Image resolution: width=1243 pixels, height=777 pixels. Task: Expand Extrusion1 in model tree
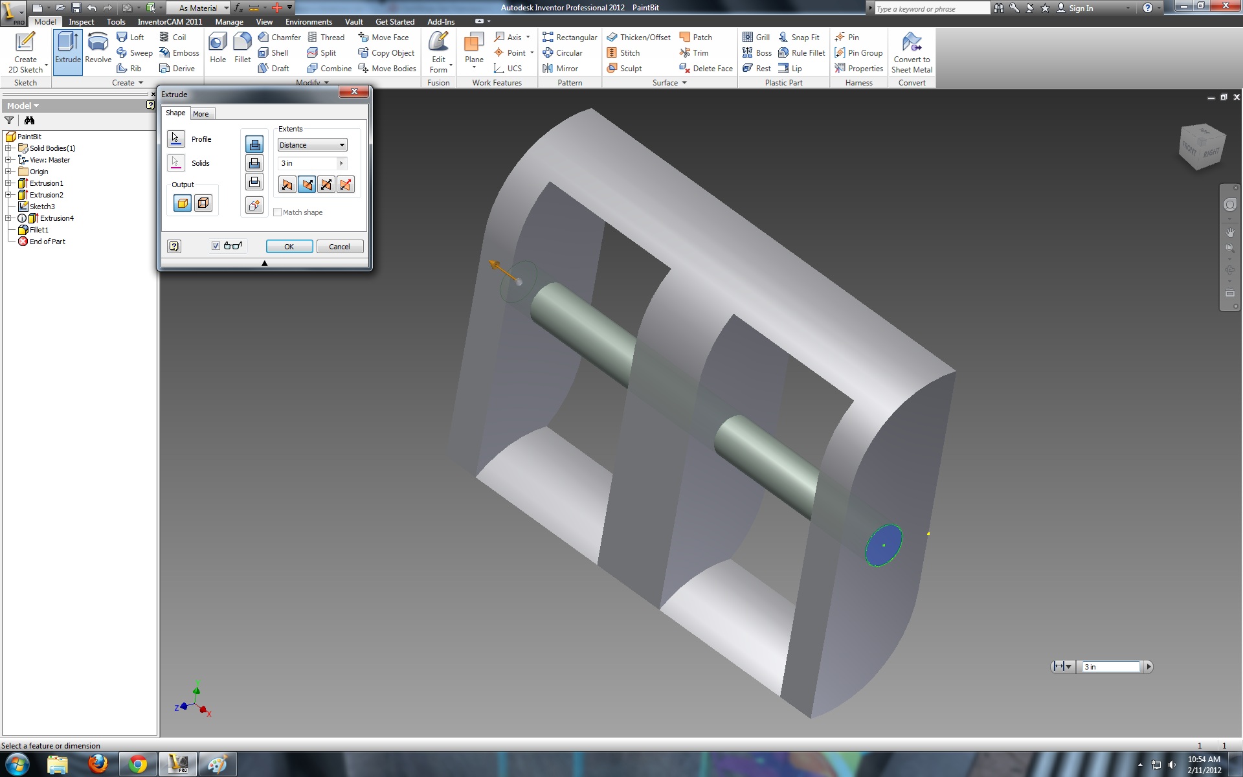point(7,183)
